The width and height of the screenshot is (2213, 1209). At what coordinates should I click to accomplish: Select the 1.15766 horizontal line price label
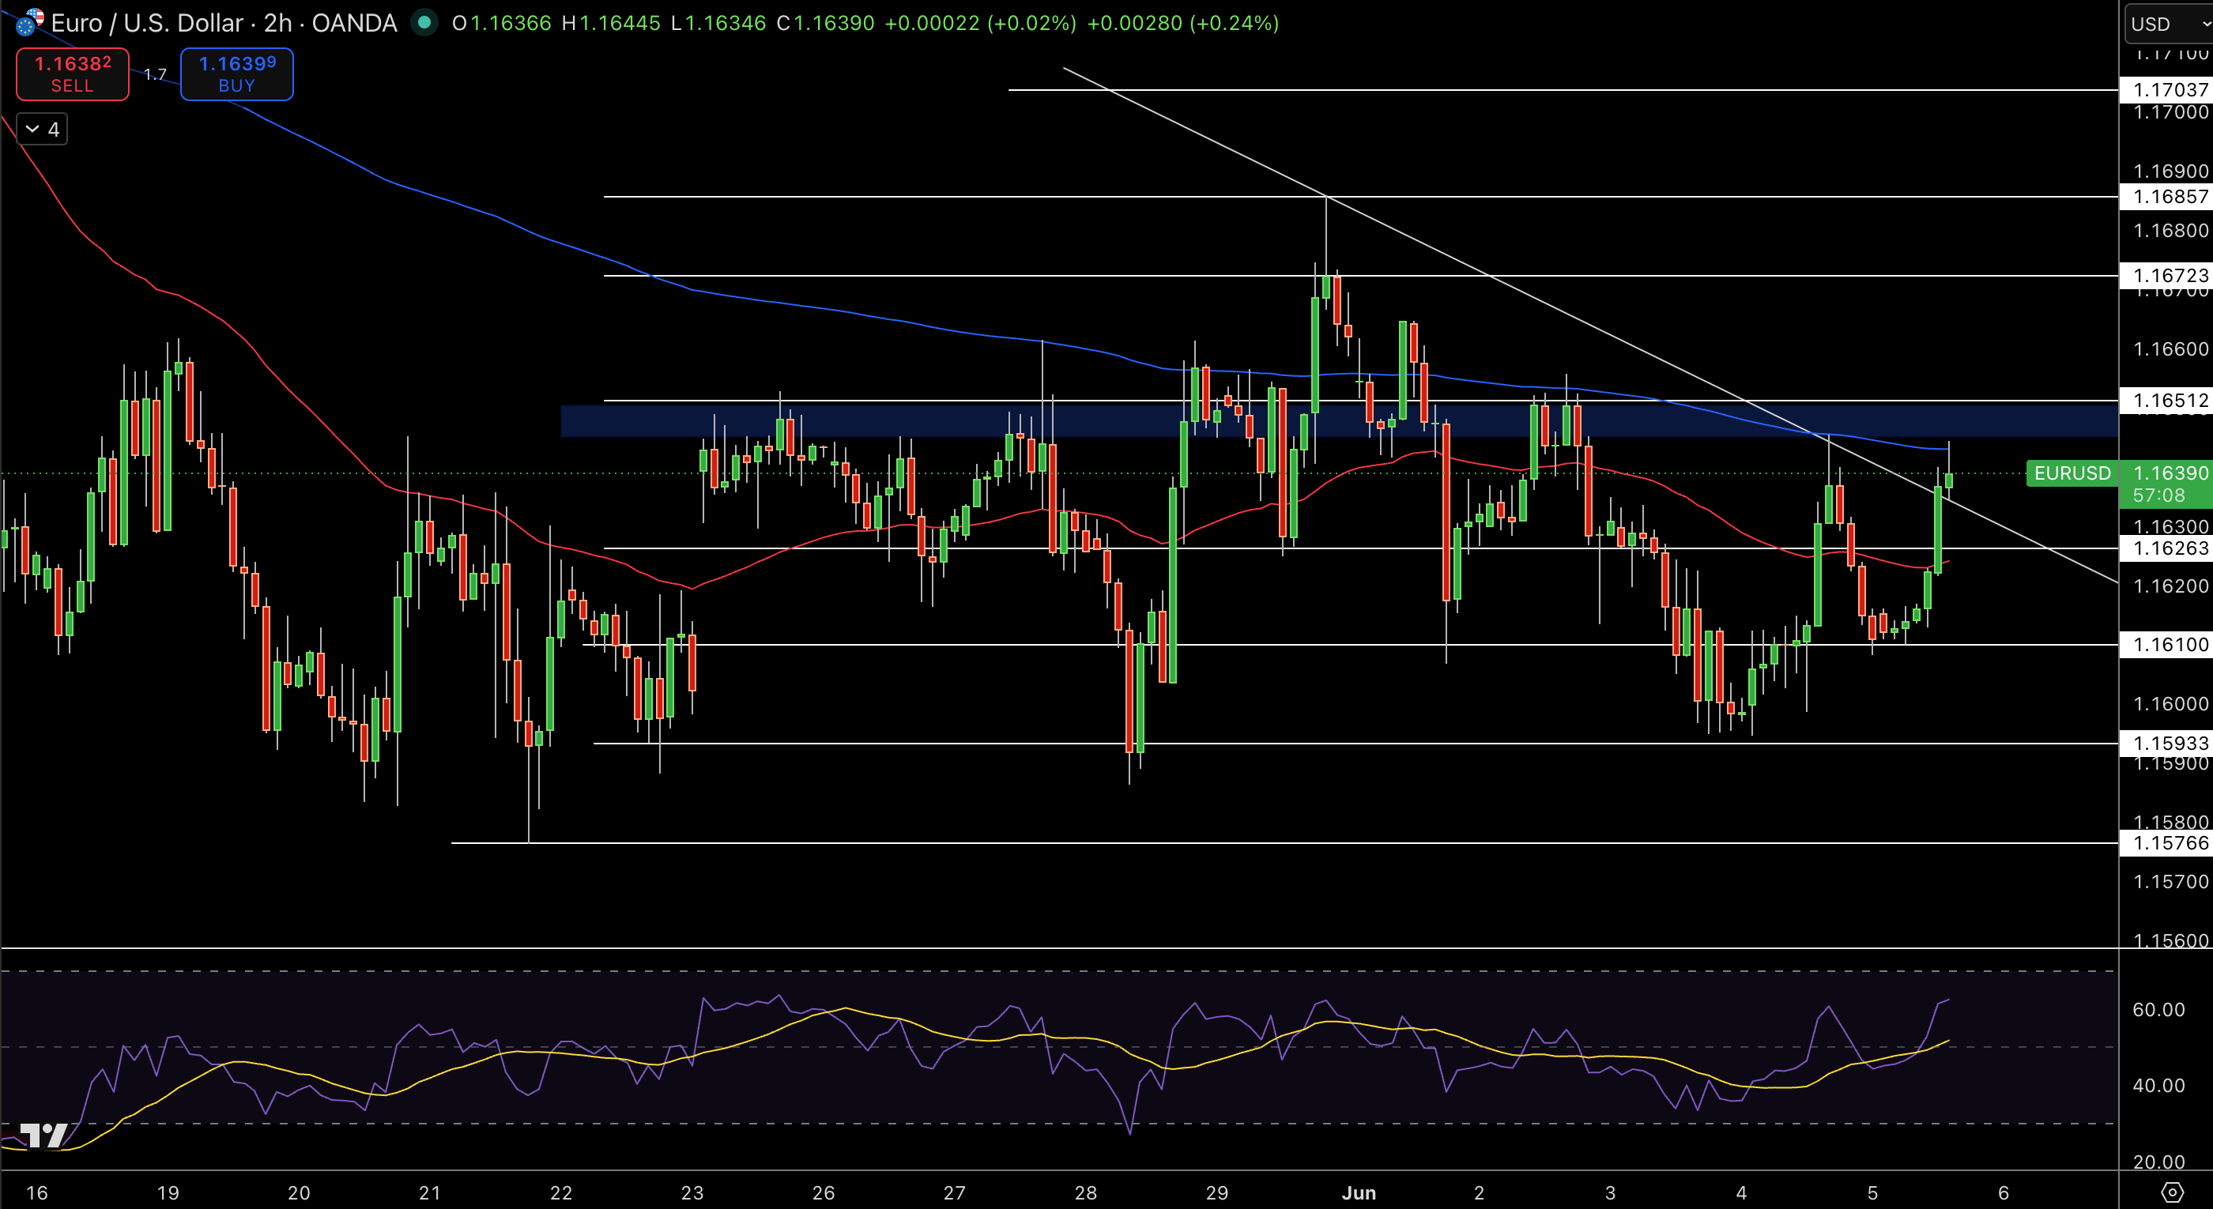[x=2166, y=843]
